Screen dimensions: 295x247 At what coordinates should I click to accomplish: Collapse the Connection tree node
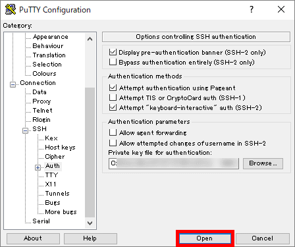[13, 84]
